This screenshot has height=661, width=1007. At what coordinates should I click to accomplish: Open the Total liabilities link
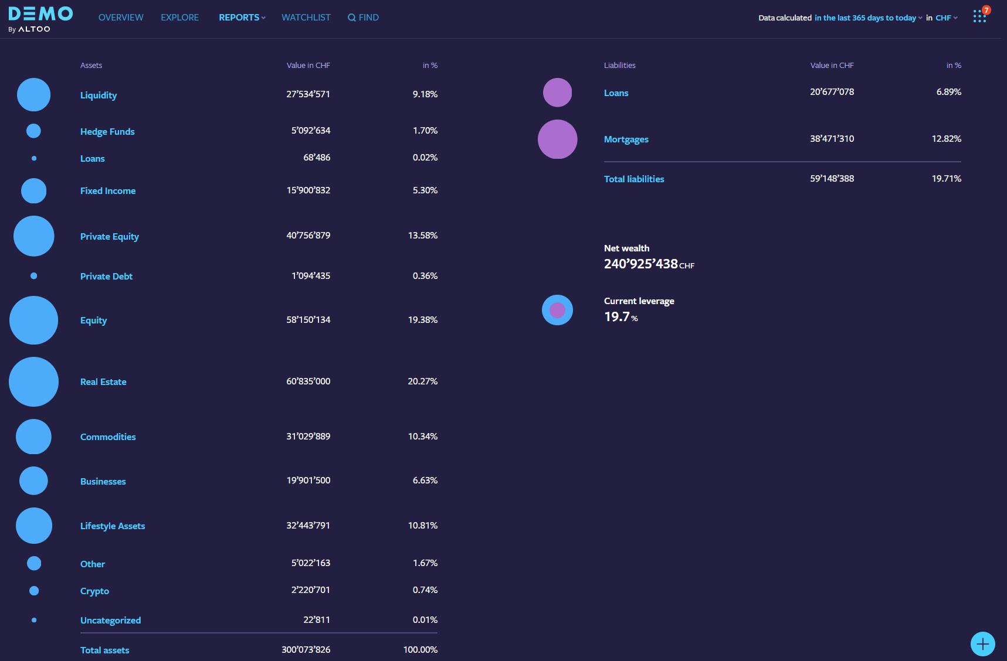[x=634, y=179]
